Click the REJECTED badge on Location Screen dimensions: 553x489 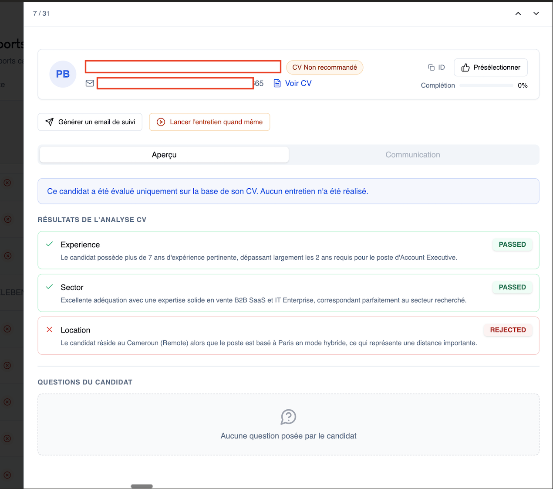[x=508, y=330]
